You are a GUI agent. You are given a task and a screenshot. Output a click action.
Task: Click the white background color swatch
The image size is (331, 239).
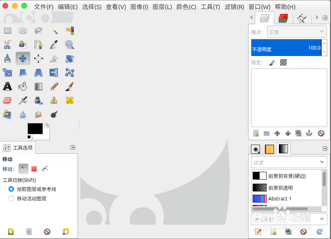(46, 135)
